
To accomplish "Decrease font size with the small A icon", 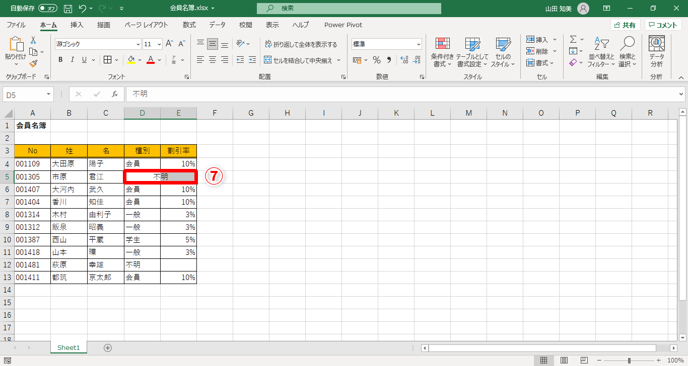I will pos(182,44).
